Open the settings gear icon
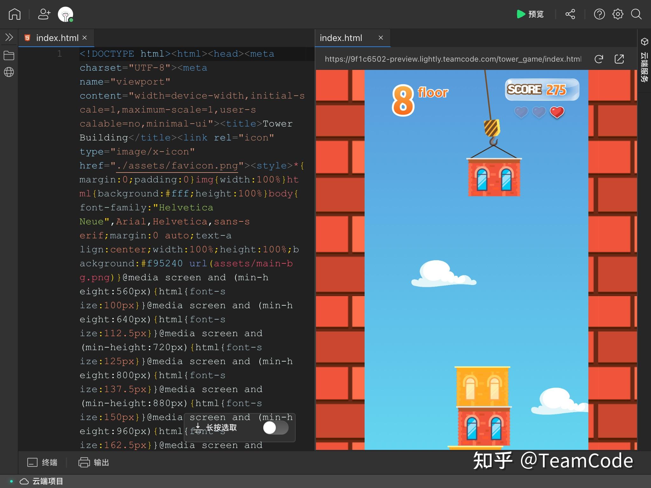651x488 pixels. pos(618,14)
